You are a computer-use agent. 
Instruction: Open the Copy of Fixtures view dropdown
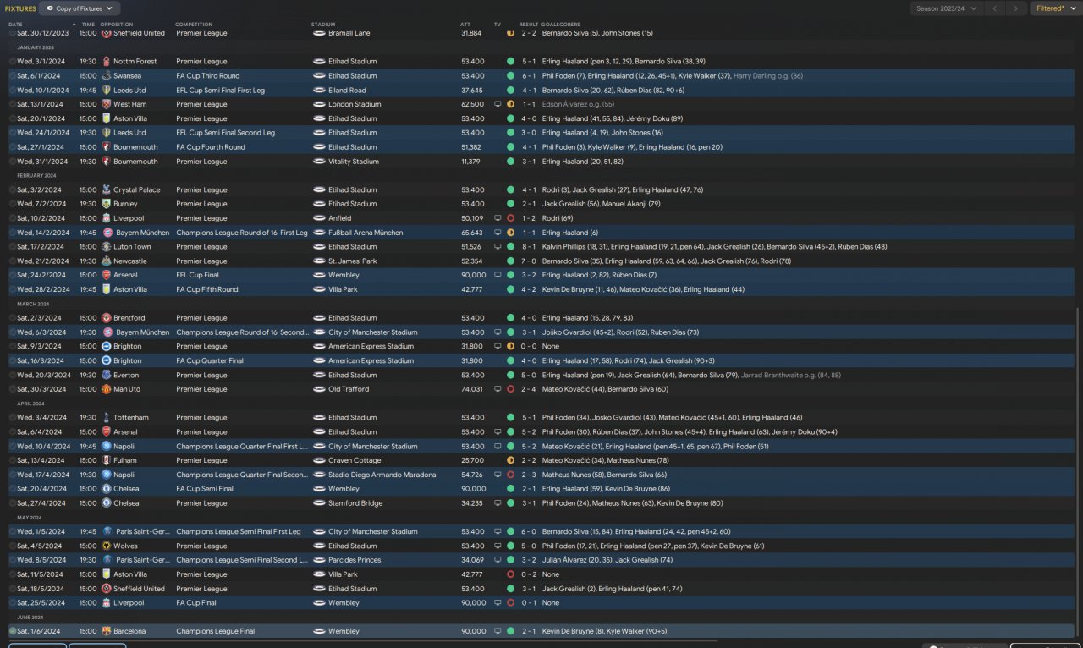(x=79, y=8)
